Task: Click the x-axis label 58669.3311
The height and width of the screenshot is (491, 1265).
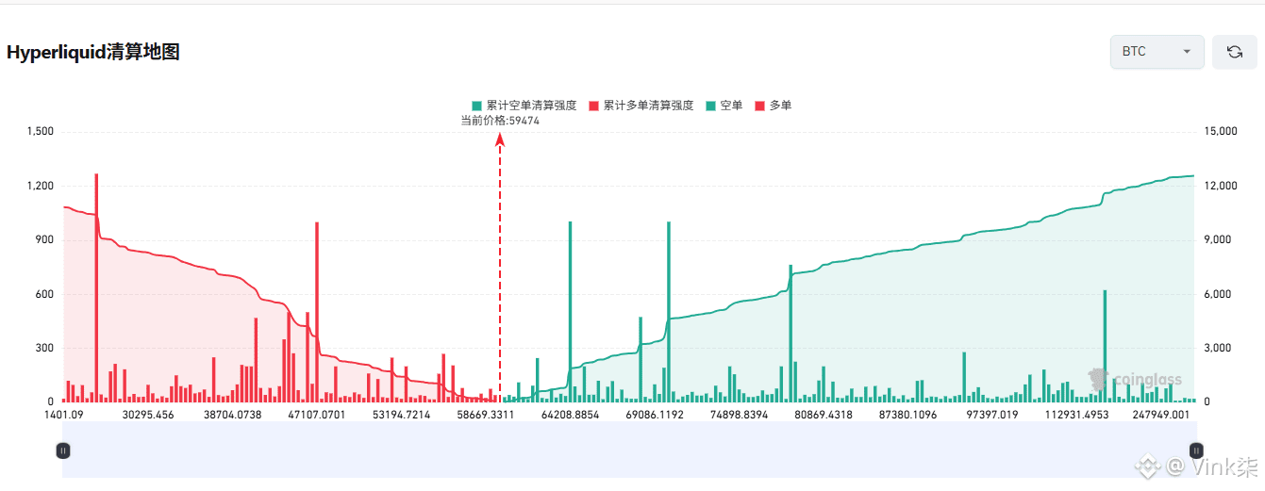Action: coord(485,414)
